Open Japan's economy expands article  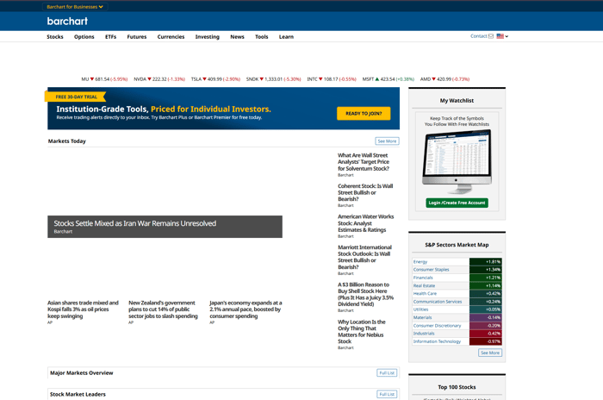(x=246, y=309)
